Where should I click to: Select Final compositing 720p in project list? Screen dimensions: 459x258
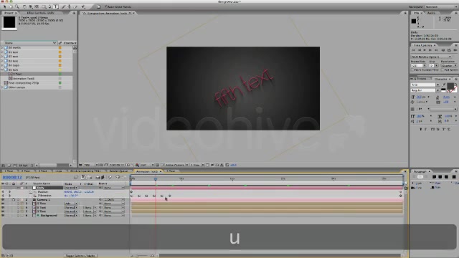click(24, 83)
